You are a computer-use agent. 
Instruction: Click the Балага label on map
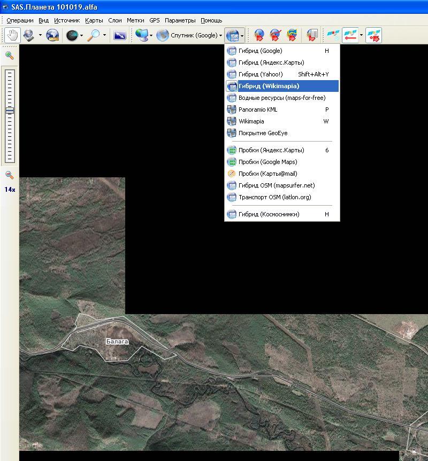click(x=117, y=341)
